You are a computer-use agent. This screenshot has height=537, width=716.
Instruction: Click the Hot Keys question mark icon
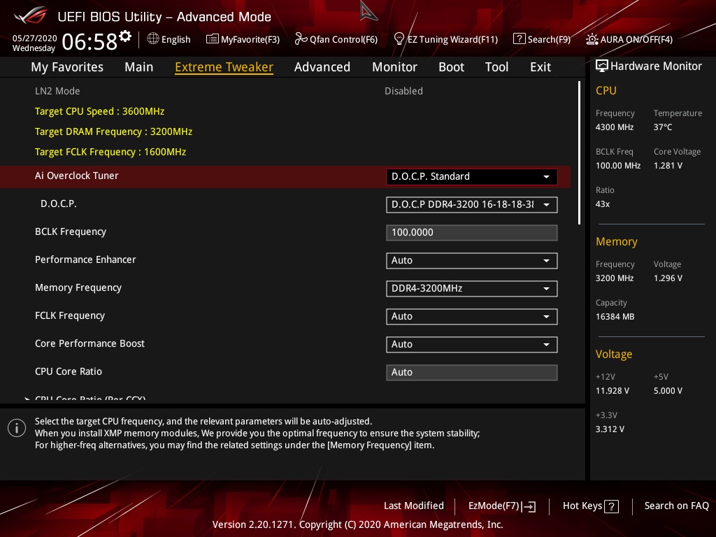tap(611, 506)
